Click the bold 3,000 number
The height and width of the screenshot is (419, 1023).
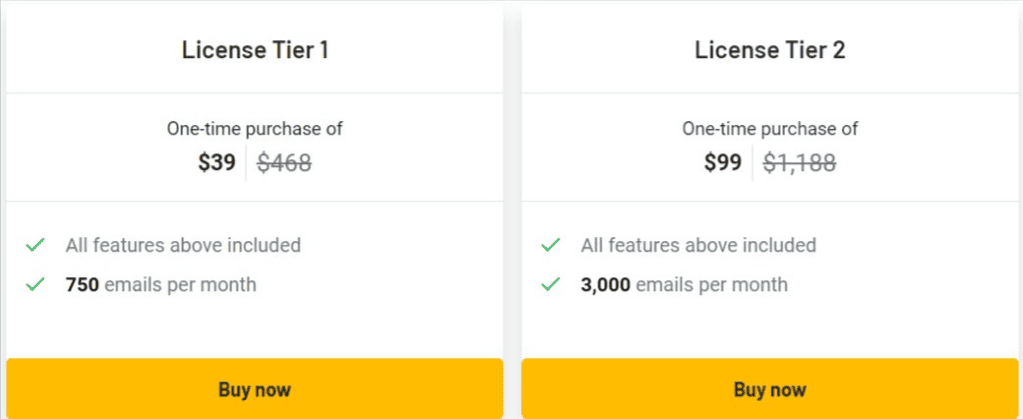pos(605,285)
